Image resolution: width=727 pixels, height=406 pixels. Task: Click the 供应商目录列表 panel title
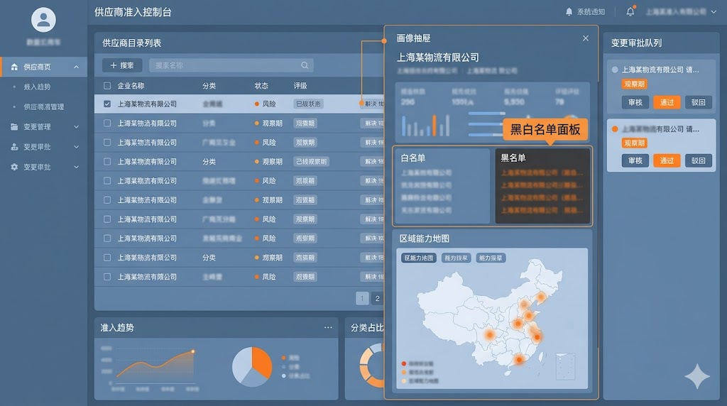click(131, 43)
